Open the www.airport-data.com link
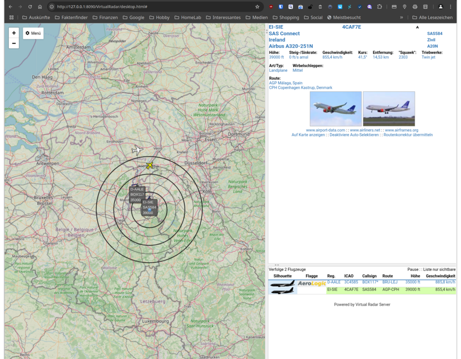 (x=325, y=130)
